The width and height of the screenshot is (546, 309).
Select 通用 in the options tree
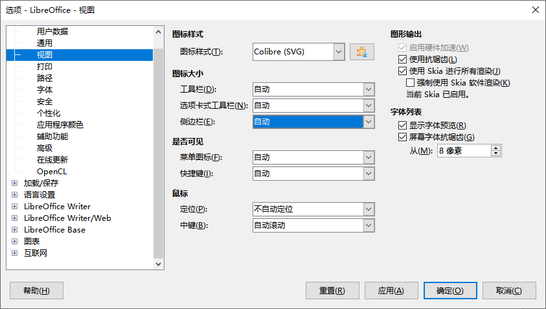pyautogui.click(x=45, y=43)
